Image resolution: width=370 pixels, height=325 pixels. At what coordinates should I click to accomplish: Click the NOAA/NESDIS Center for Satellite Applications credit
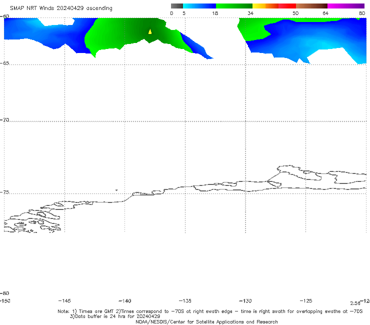coord(206,321)
